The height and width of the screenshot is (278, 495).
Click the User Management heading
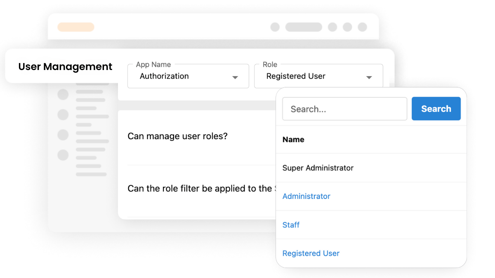[x=65, y=66]
